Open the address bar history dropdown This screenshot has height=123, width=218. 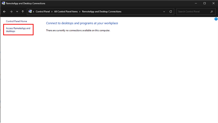(x=164, y=12)
